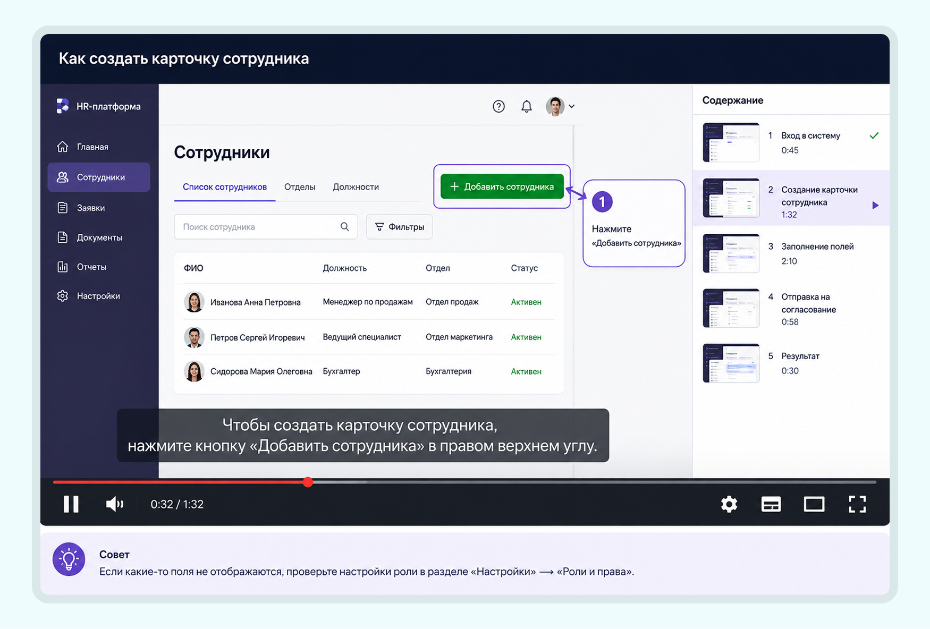Viewport: 930px width, 629px height.
Task: Click the Бухгалтерия department cell
Action: click(448, 371)
